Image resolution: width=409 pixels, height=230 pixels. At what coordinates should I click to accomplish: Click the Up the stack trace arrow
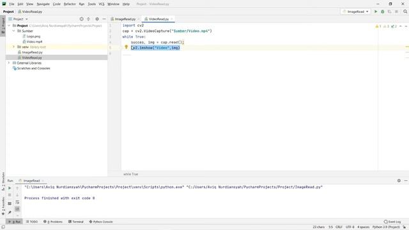(x=17, y=188)
